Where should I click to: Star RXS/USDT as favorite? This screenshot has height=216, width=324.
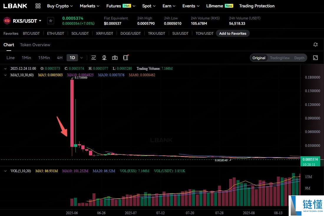tap(51, 21)
